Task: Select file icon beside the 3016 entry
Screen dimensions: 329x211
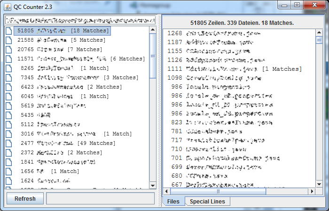Action: point(8,134)
